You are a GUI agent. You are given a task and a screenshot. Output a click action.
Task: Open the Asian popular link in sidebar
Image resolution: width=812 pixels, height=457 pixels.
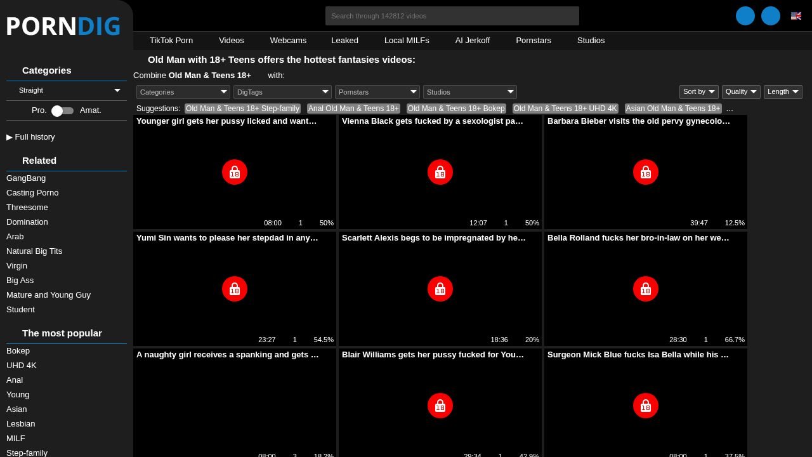click(x=16, y=409)
